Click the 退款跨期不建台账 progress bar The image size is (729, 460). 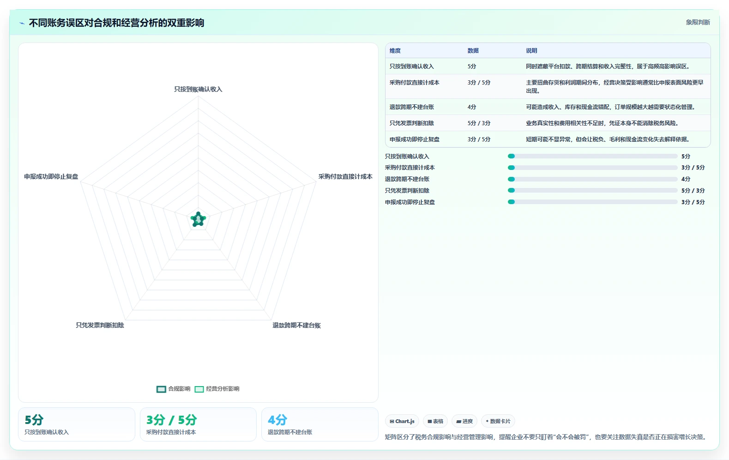click(x=592, y=179)
